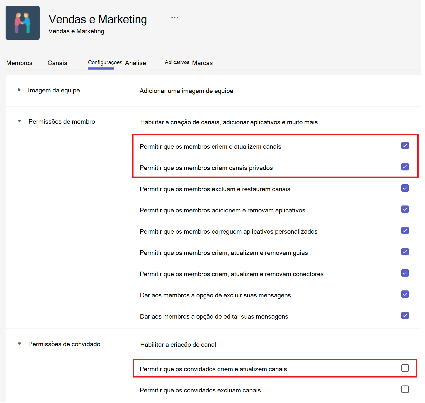
Task: Click 'Habilitar a criação de canal' text
Action: point(178,345)
